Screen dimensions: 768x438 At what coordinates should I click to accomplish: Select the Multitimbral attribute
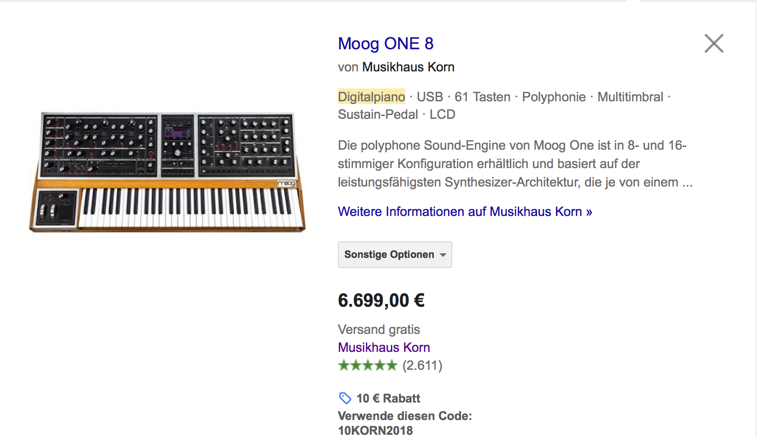click(630, 97)
